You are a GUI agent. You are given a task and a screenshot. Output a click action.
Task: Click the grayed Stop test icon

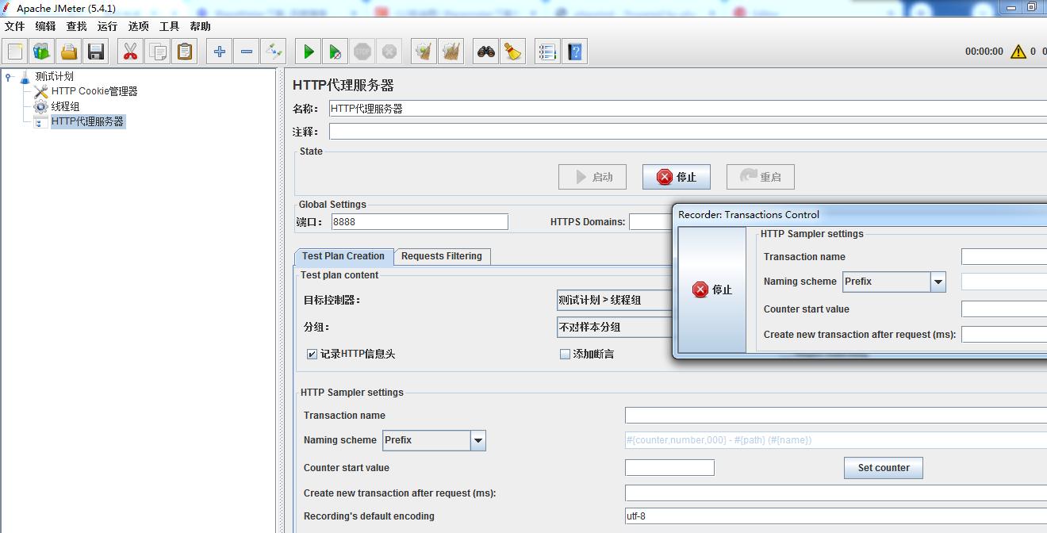coord(362,52)
